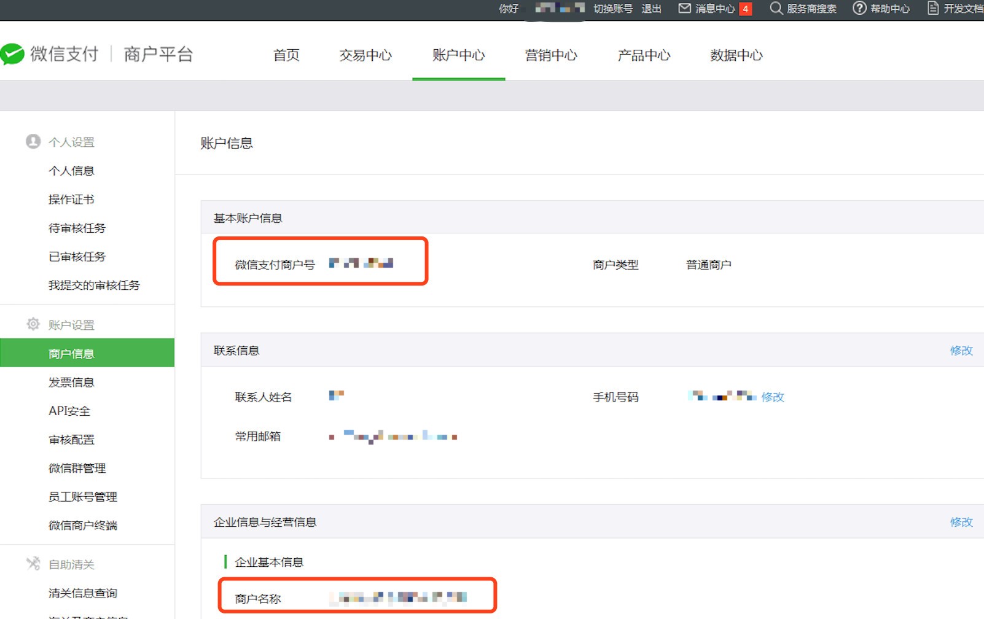Click the 自助清关 section label
This screenshot has height=619, width=984.
point(71,564)
